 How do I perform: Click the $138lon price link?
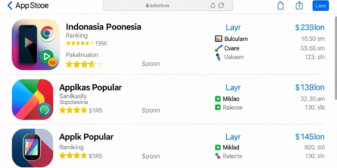[x=310, y=87]
